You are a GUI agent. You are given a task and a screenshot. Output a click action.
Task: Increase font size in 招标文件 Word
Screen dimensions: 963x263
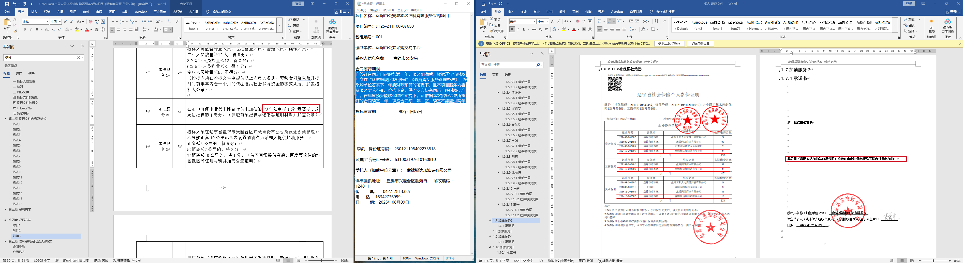66,22
